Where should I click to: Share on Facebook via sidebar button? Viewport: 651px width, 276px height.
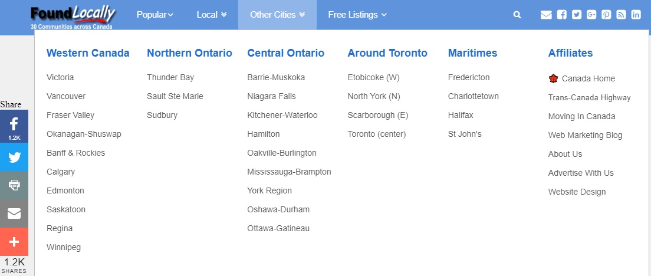[14, 126]
